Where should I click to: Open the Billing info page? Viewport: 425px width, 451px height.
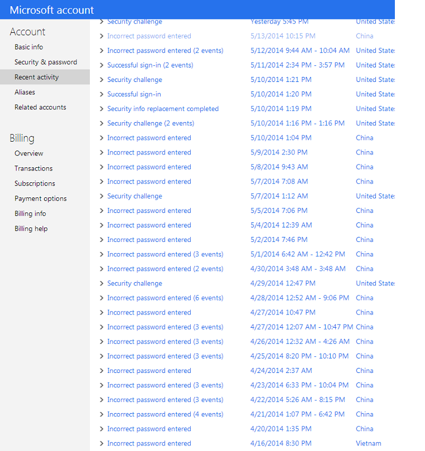coord(30,214)
